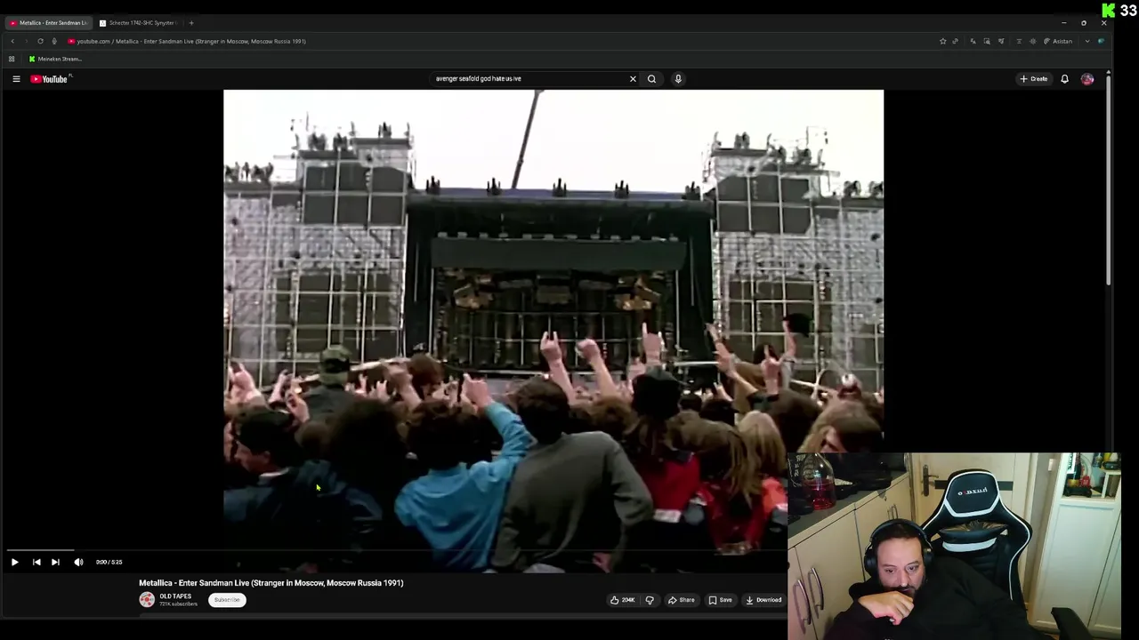This screenshot has width=1139, height=640.
Task: Open a new browser tab
Action: point(191,23)
